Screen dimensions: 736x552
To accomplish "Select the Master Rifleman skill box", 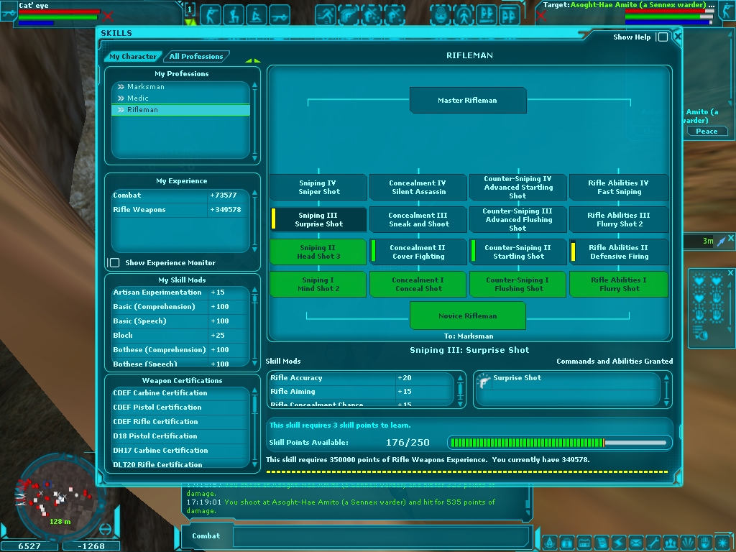I will pyautogui.click(x=467, y=101).
